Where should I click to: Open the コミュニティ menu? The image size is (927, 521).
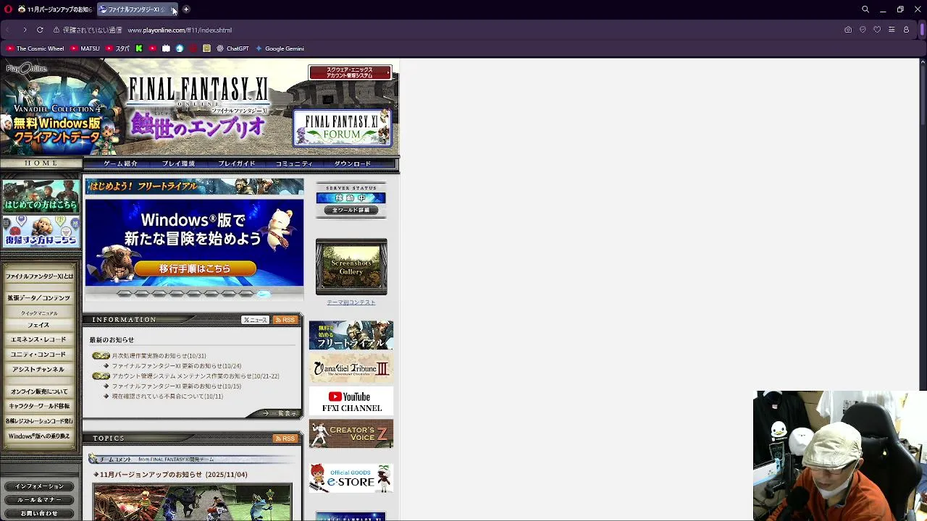(x=294, y=164)
